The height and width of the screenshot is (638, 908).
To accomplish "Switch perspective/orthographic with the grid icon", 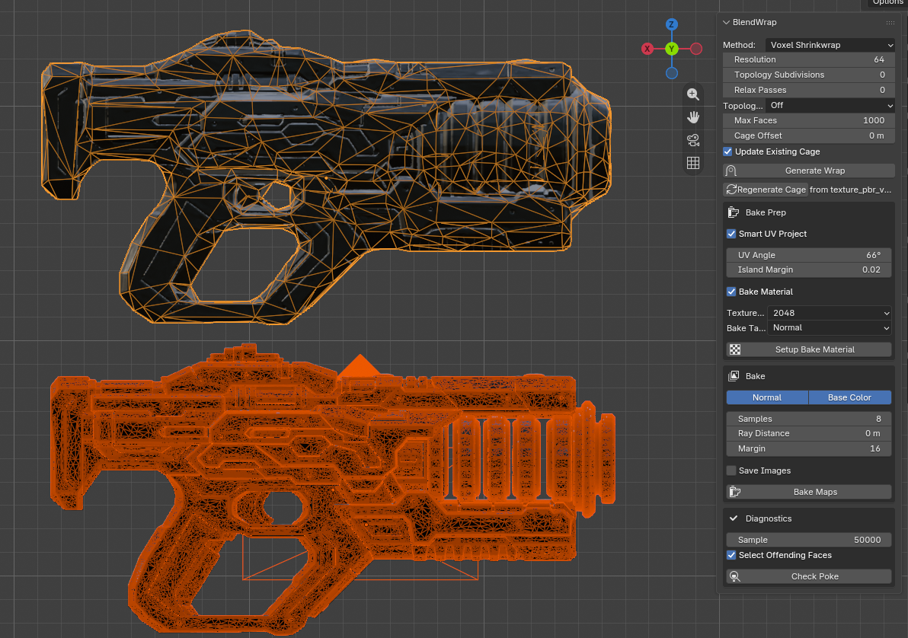I will click(693, 163).
